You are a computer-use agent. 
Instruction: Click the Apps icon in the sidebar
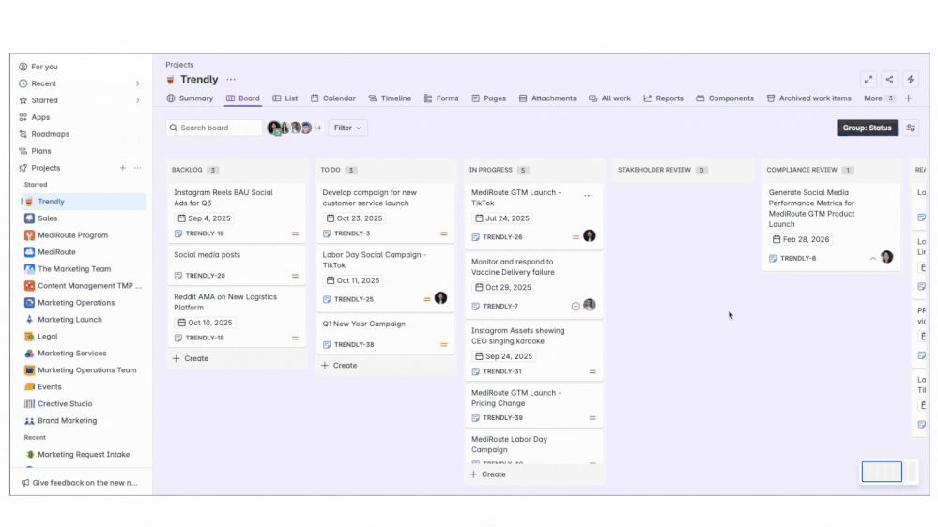[x=23, y=118]
